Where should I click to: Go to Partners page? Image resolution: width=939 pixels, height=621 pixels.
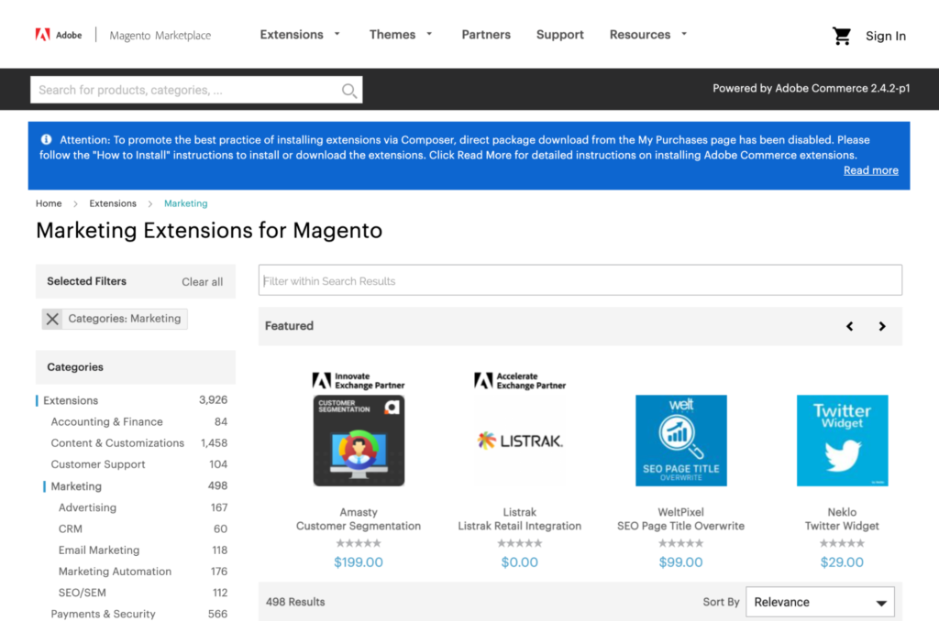point(486,35)
